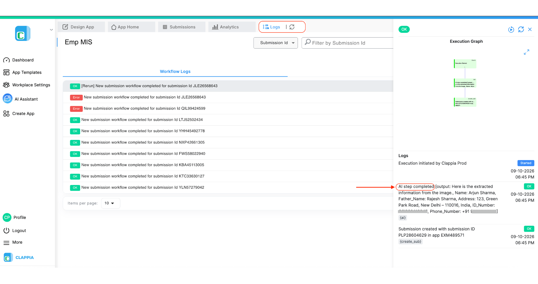Close the log details panel
The height and width of the screenshot is (284, 538).
coord(530,29)
